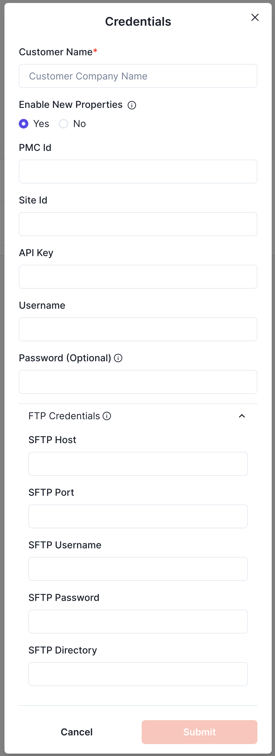Click info icon beside FTP Credentials
275x756 pixels.
(107, 416)
